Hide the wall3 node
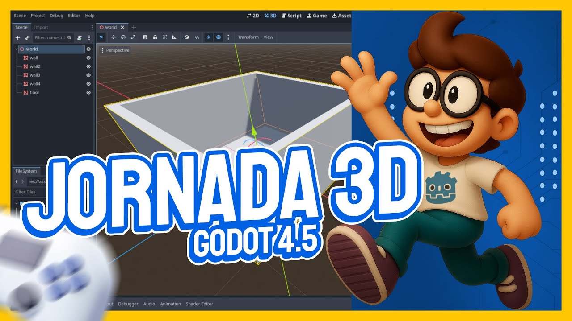572x321 pixels. pos(88,75)
